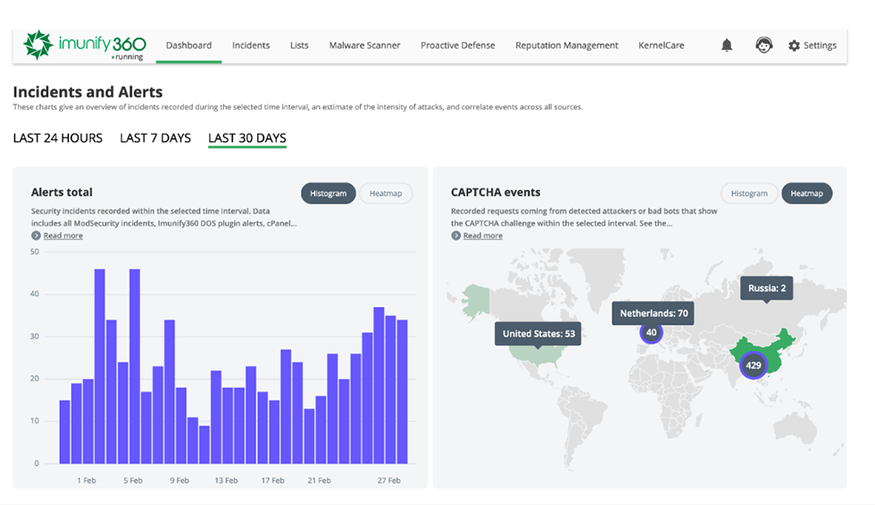
Task: Open the Malware Scanner tab
Action: point(364,46)
